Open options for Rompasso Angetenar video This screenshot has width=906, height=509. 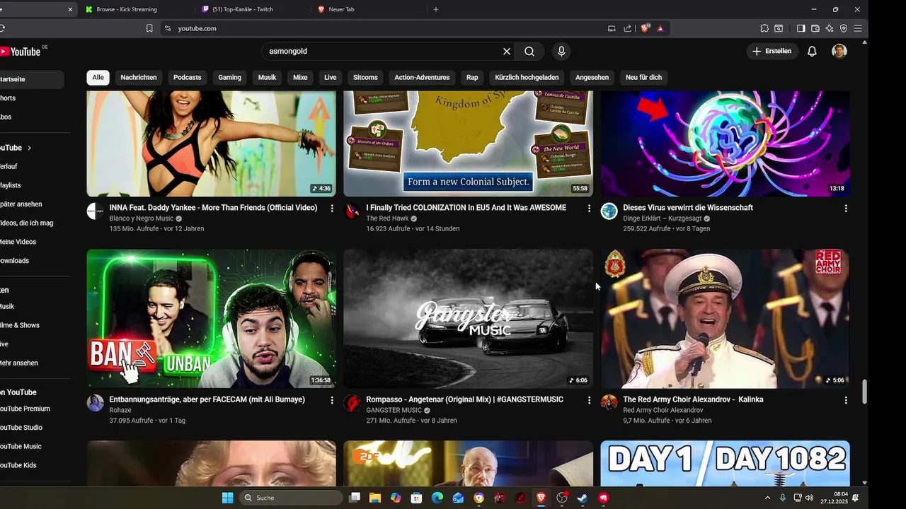coord(589,400)
